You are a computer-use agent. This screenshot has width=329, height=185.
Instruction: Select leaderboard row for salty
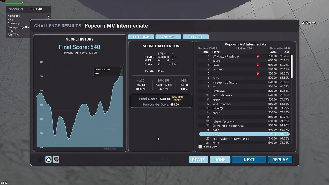[x=244, y=78]
